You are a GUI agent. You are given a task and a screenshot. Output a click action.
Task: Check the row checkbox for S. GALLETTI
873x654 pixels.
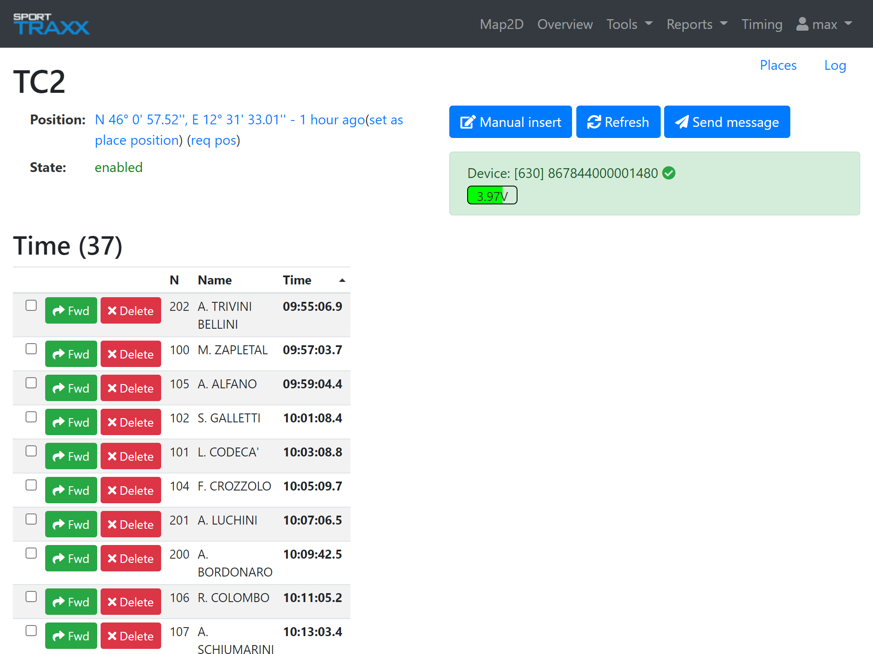(31, 417)
